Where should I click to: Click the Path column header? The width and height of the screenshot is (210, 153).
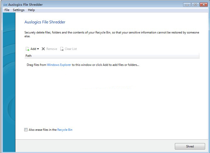29,56
